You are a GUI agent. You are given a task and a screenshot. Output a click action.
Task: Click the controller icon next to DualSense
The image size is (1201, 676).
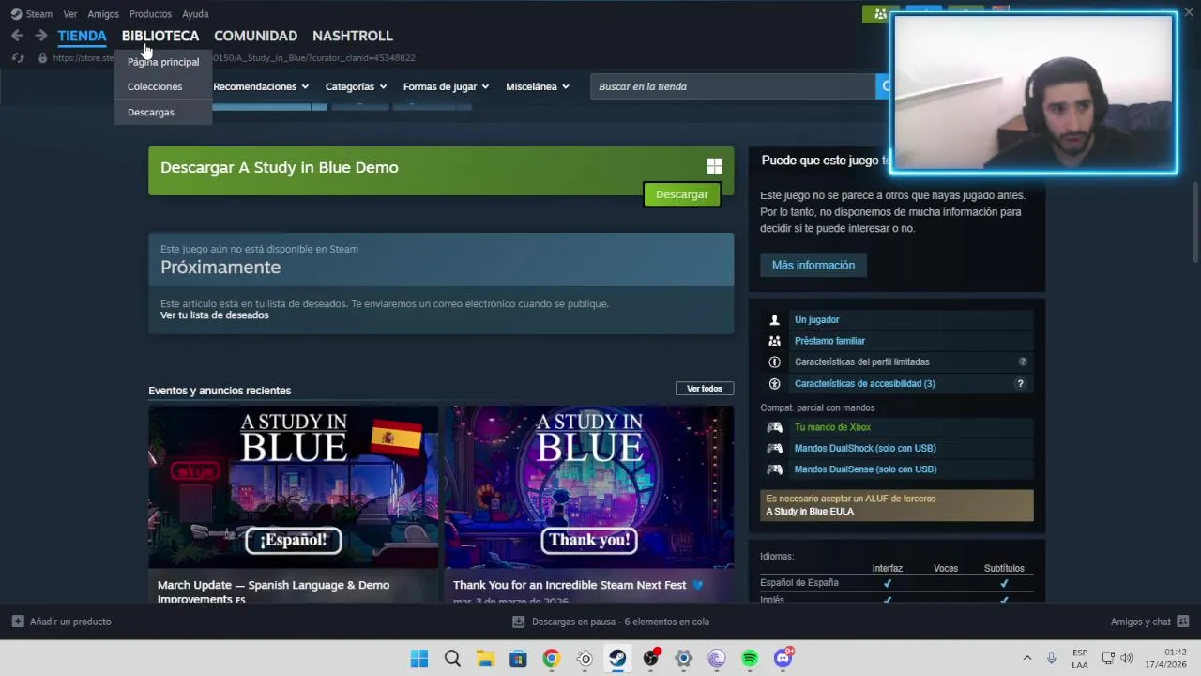(774, 469)
